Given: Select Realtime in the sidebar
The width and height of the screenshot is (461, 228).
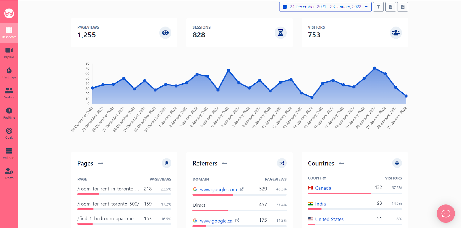Looking at the screenshot, I should (x=9, y=113).
